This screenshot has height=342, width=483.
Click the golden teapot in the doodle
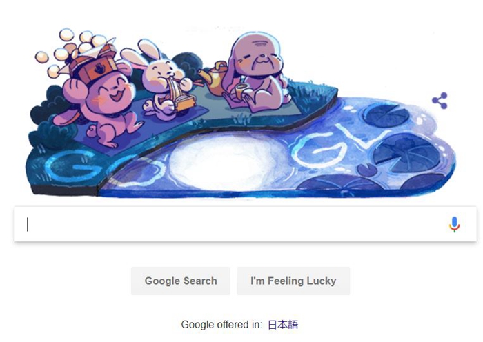(x=213, y=77)
